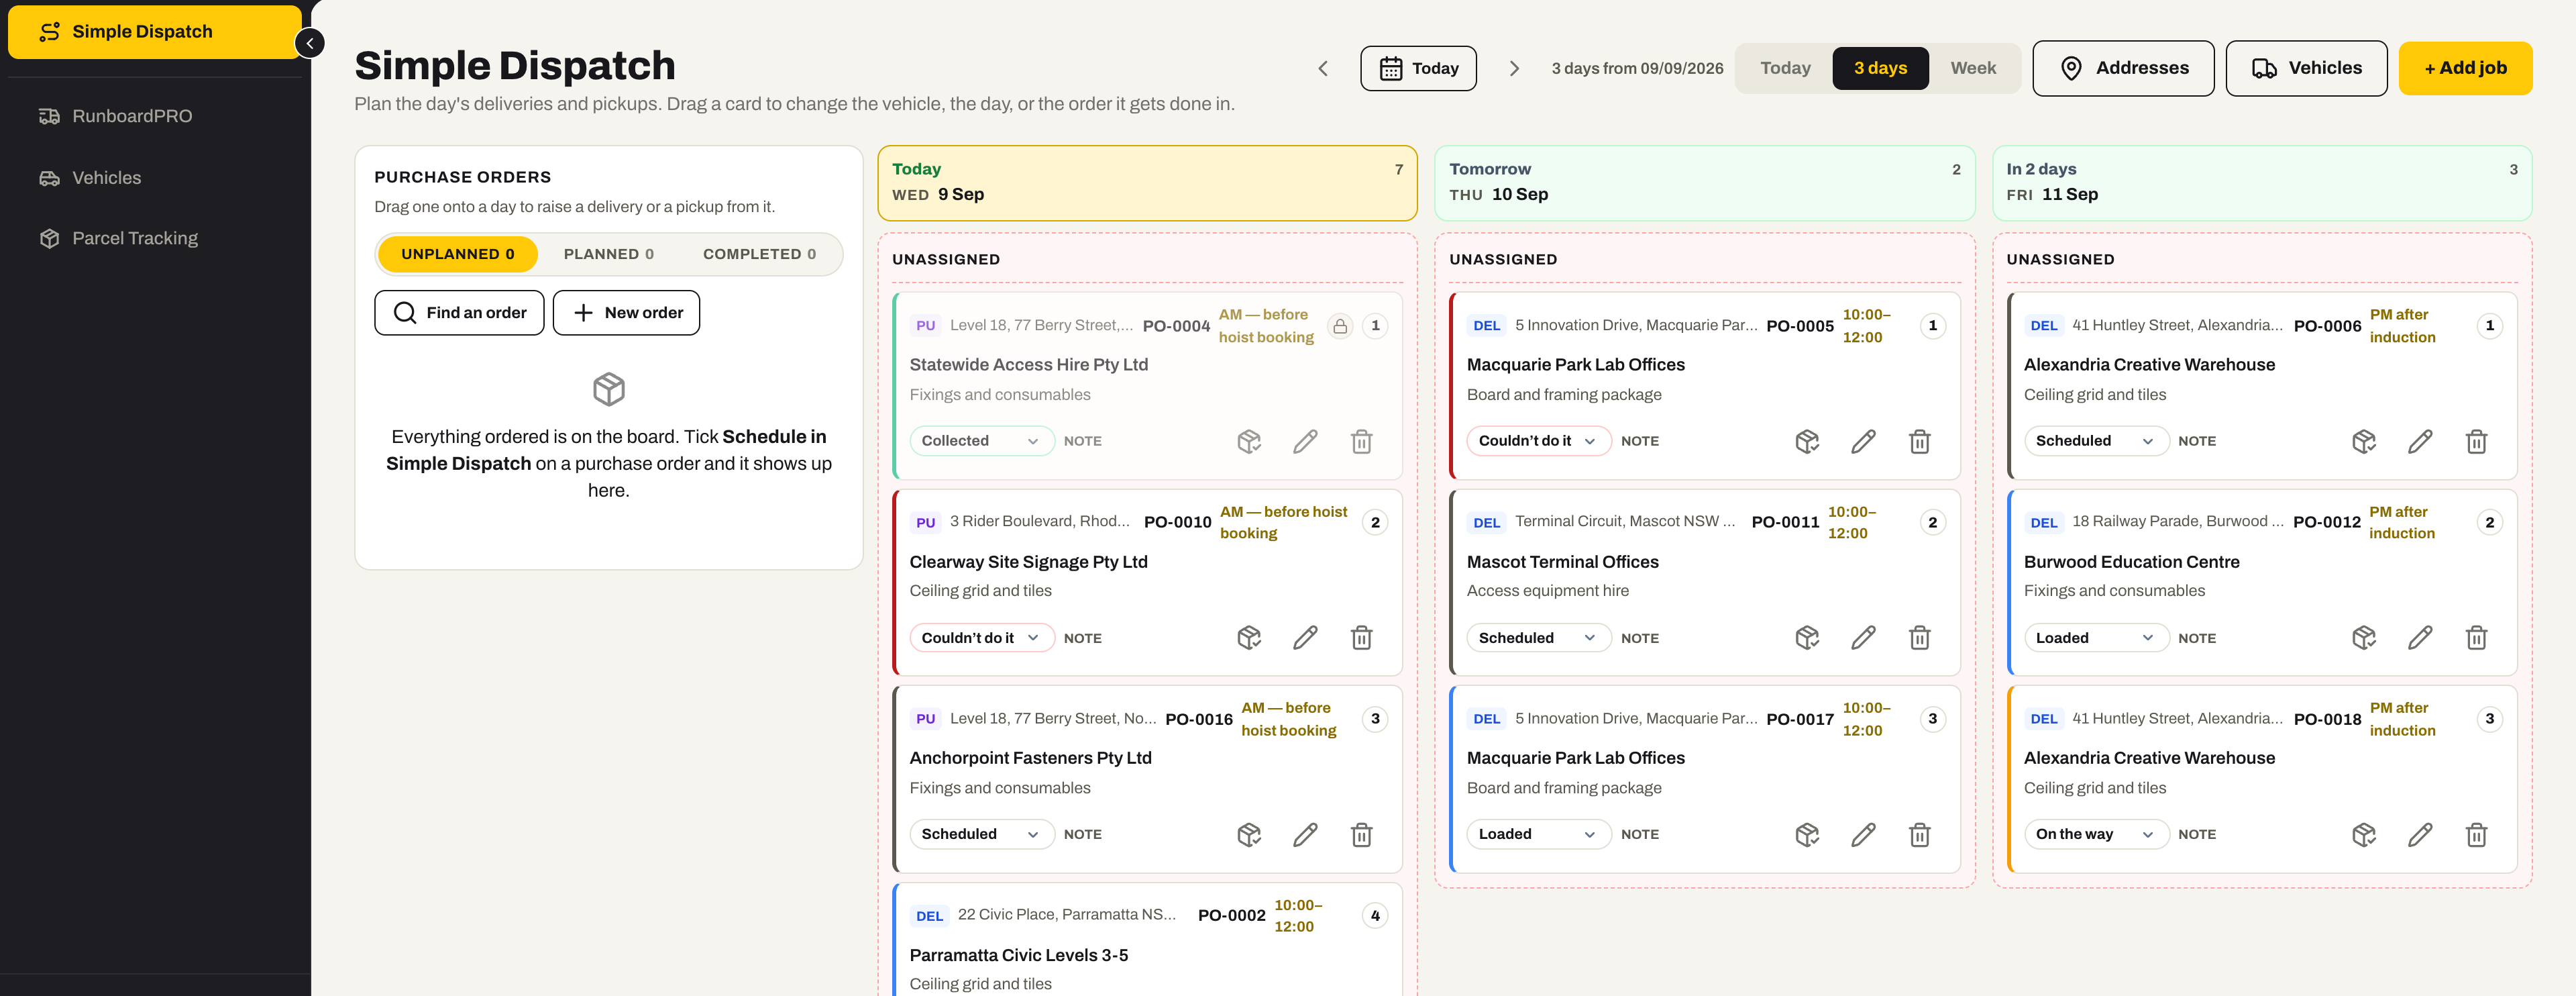
Task: Open PO-0018 status dropdown showing On the way
Action: pos(2096,834)
